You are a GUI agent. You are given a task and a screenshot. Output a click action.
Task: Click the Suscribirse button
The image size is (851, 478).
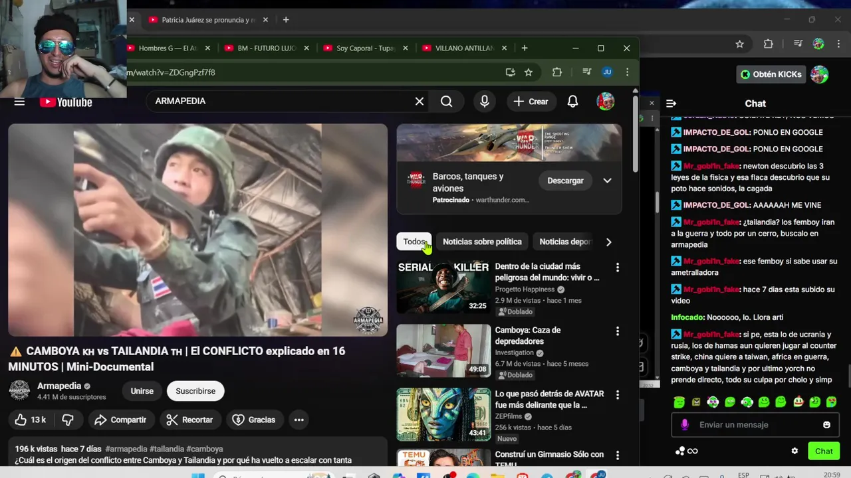click(195, 391)
